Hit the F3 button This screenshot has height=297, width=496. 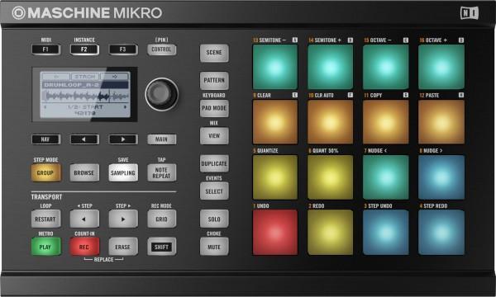click(x=123, y=49)
